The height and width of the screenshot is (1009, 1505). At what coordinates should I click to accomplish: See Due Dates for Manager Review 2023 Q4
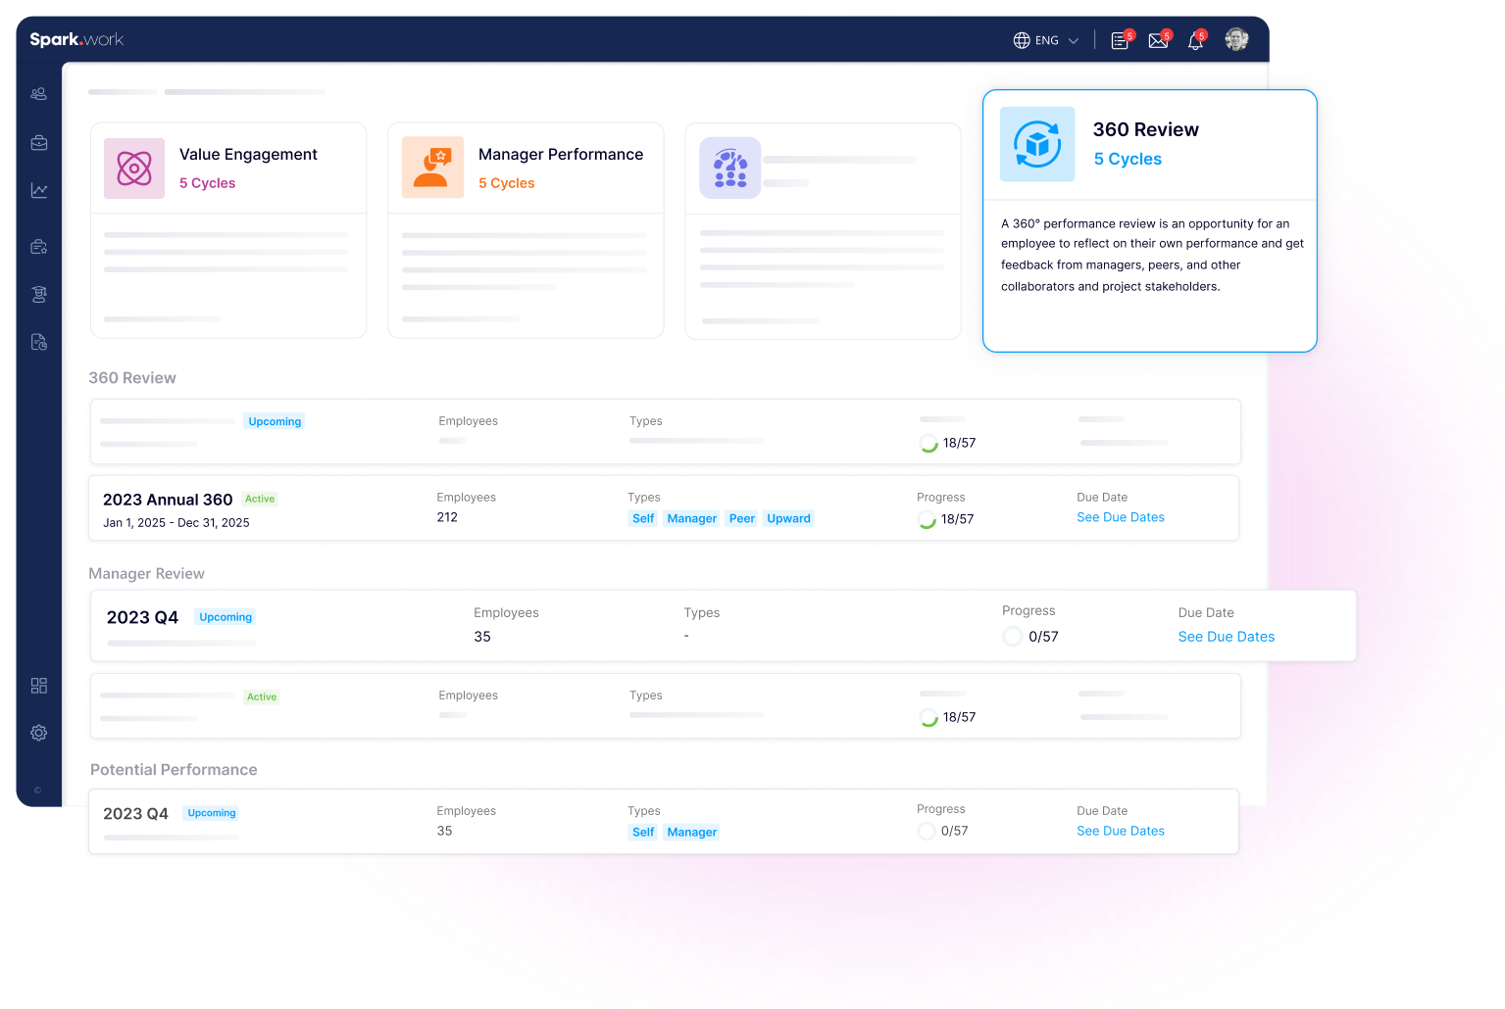click(1227, 637)
